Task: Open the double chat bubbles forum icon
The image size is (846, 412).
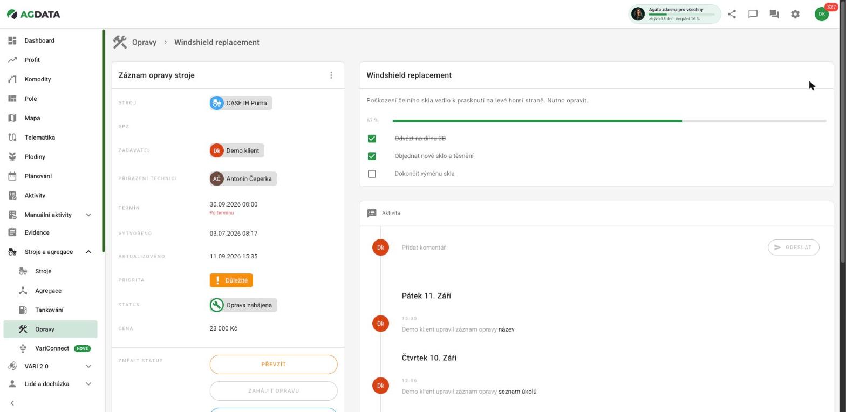Action: 774,14
